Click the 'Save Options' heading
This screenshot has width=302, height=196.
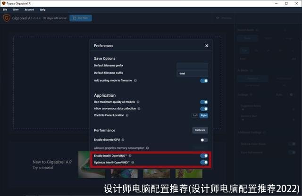(x=105, y=58)
